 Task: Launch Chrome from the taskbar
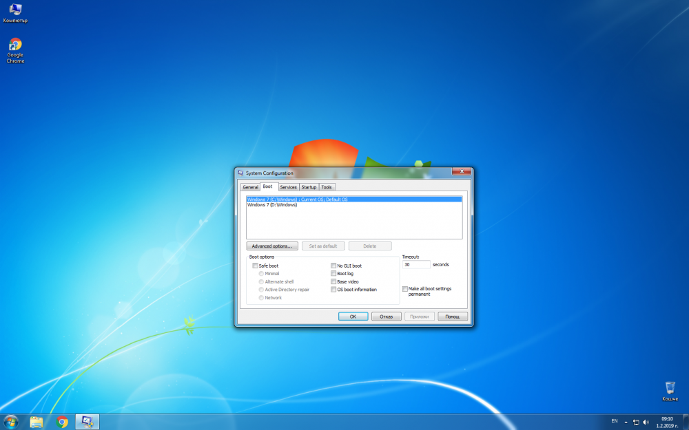click(x=62, y=422)
